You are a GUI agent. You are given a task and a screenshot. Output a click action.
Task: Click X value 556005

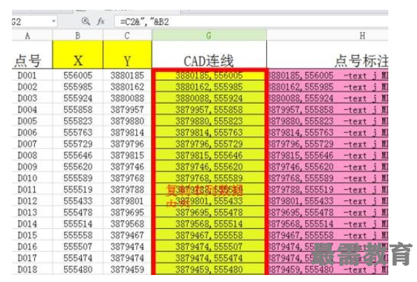pyautogui.click(x=78, y=75)
